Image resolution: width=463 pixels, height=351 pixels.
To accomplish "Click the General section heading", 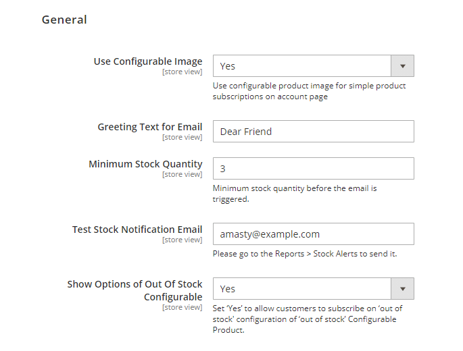I will (x=64, y=20).
